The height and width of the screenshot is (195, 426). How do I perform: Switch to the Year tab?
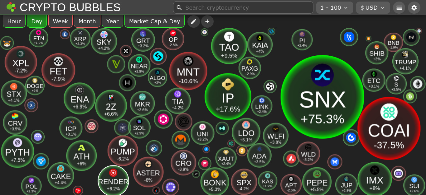coord(113,21)
